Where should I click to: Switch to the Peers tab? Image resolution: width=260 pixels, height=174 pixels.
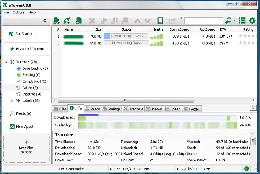(x=93, y=109)
